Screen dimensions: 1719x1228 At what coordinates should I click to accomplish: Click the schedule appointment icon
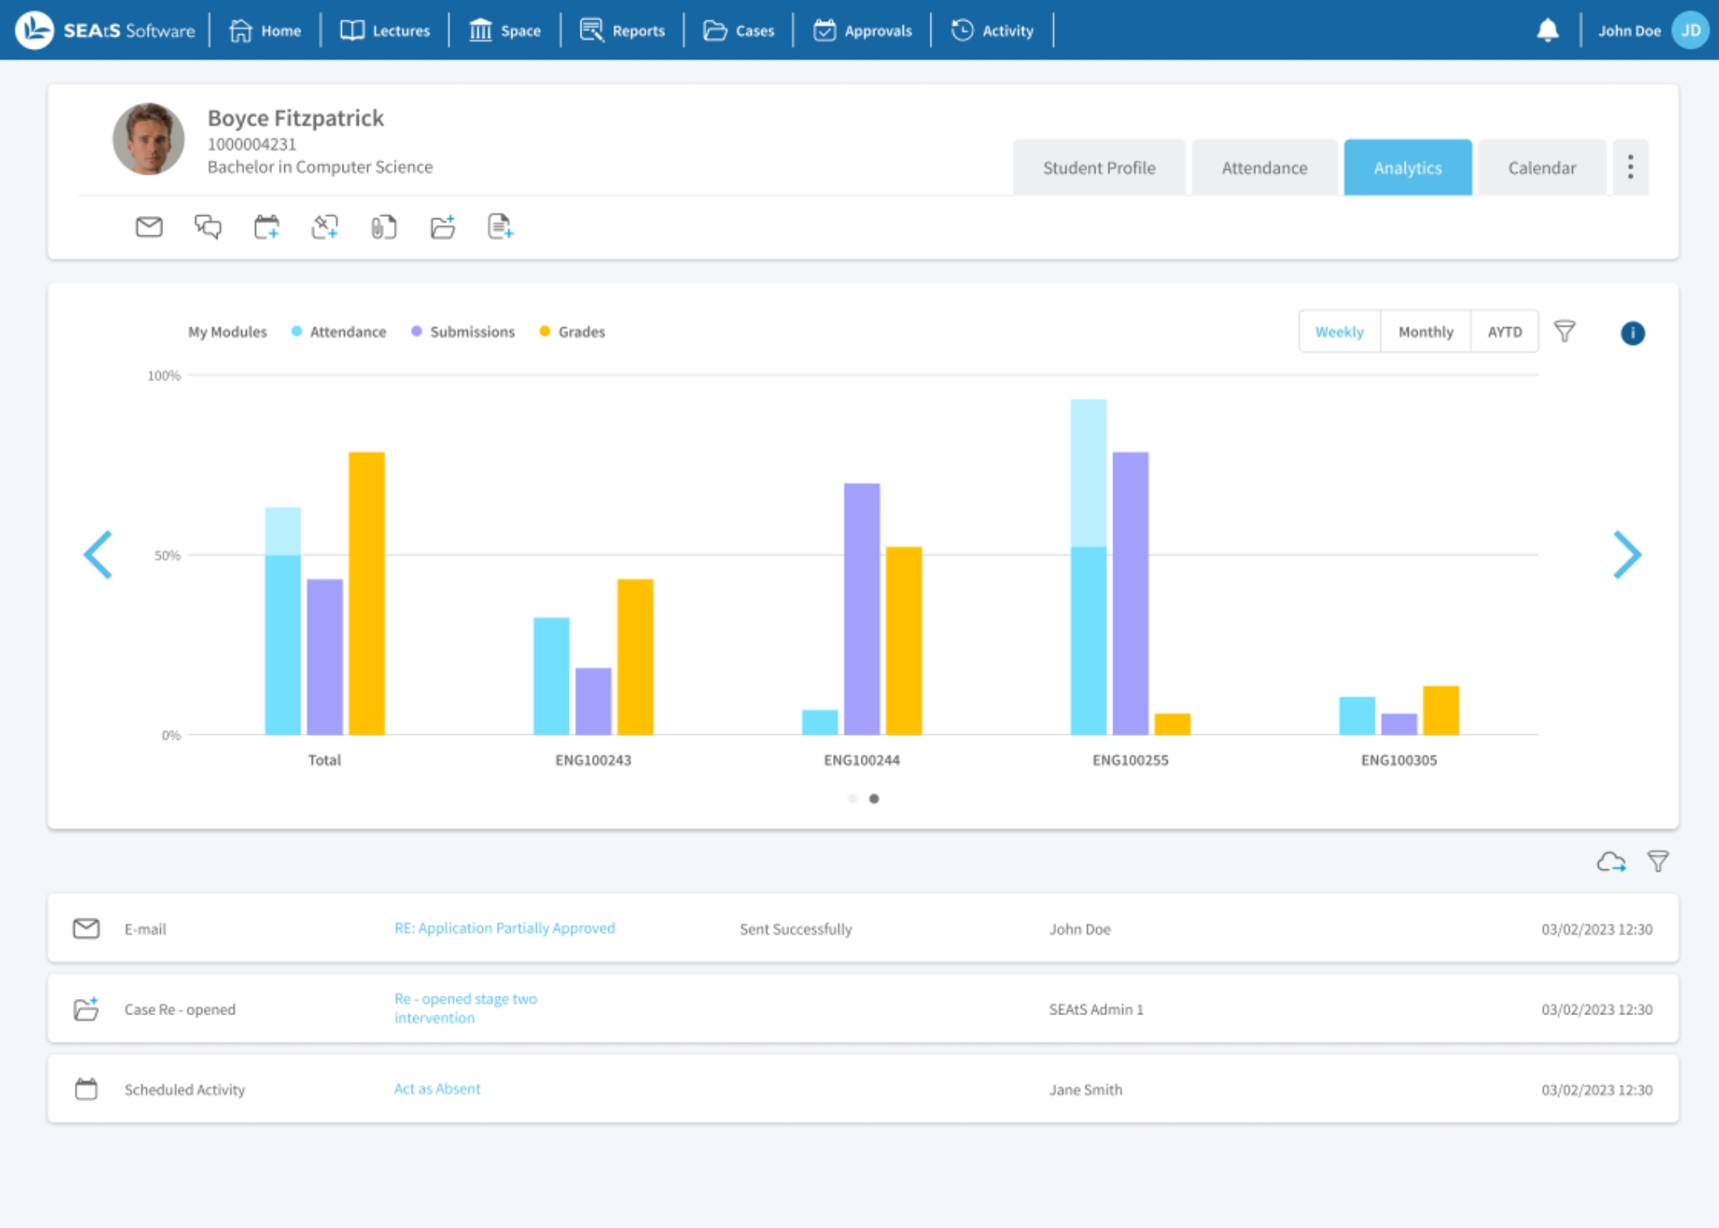[266, 227]
